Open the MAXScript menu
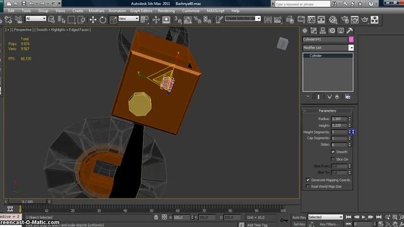Screen dimensions: 404x227 click(x=215, y=11)
